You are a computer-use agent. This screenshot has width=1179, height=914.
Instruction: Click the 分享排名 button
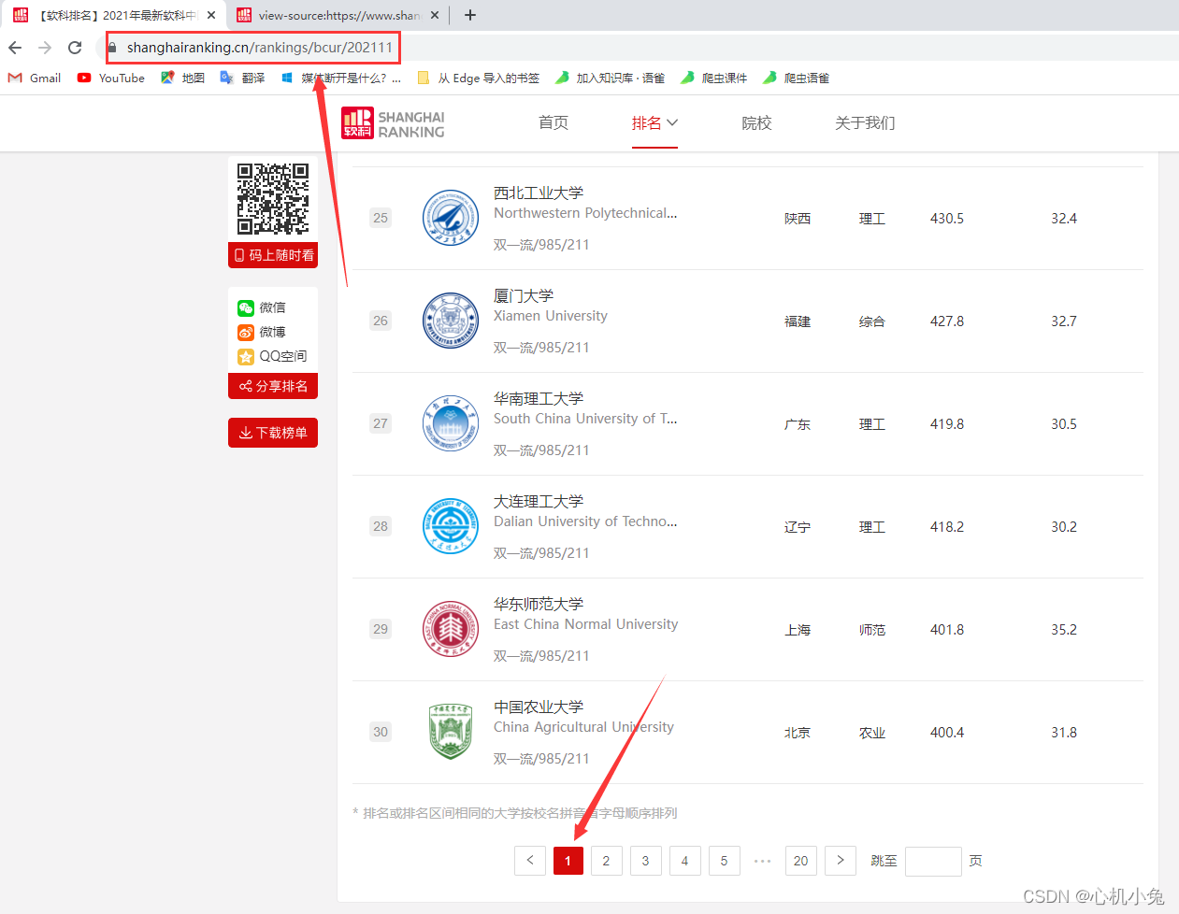[273, 386]
